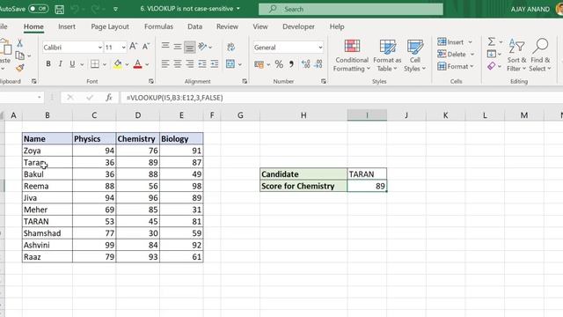Open the Help tab

[x=337, y=26]
